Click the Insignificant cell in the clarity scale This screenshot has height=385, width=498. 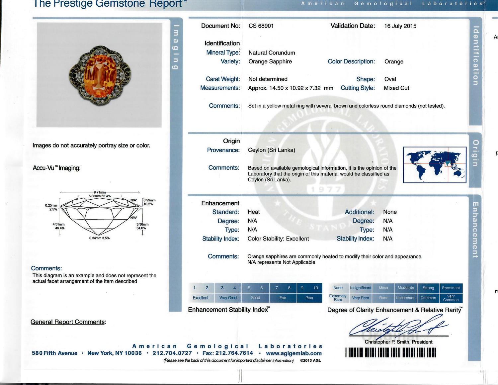click(x=361, y=288)
